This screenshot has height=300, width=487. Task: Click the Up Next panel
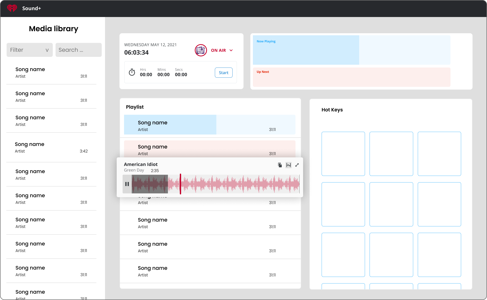point(351,77)
